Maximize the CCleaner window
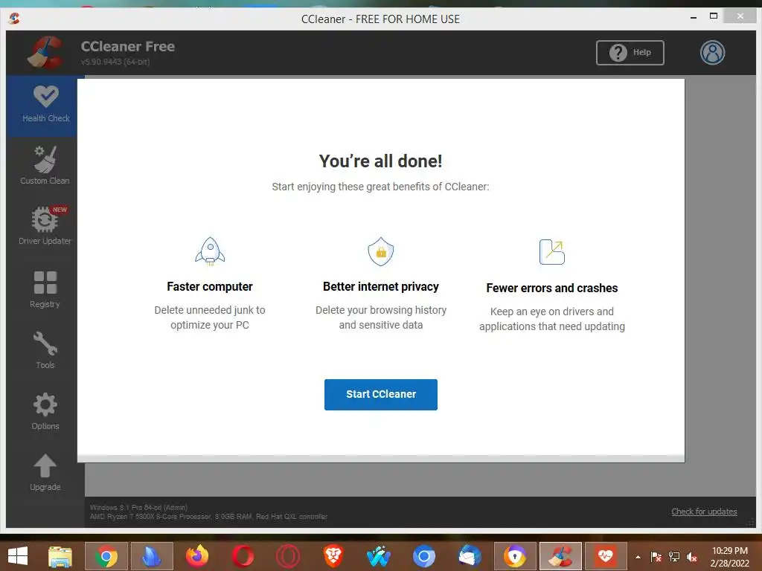 click(714, 16)
